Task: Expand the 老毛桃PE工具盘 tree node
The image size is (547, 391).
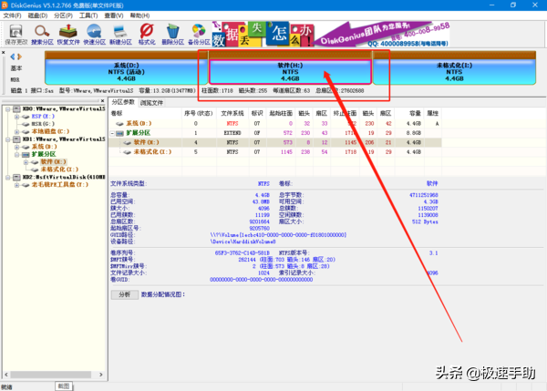Action: point(16,185)
